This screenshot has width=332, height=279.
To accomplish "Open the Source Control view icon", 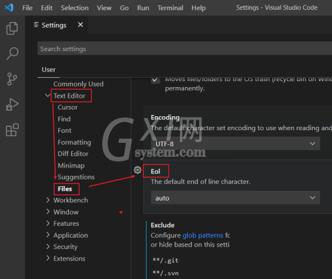I will coord(12,79).
